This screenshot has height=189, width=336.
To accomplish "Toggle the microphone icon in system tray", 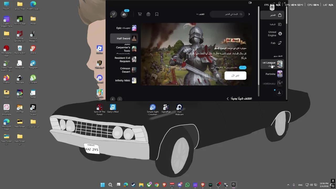I will [x=294, y=185].
